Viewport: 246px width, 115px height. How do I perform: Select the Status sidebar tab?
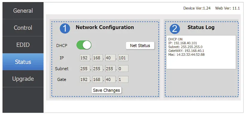click(23, 62)
